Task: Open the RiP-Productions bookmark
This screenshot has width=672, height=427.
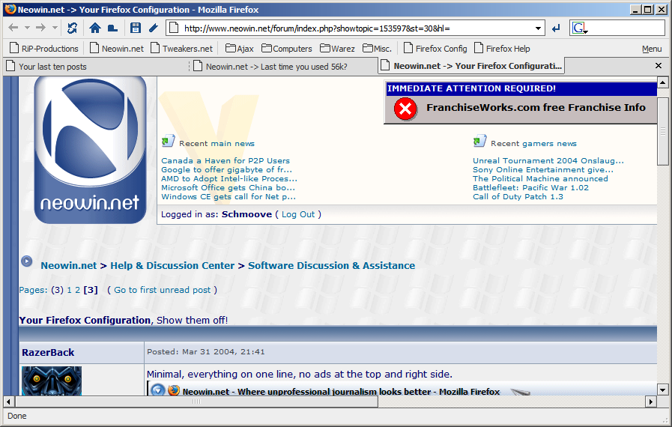Action: [44, 49]
